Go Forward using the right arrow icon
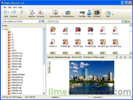The width and height of the screenshot is (133, 100). (14, 14)
